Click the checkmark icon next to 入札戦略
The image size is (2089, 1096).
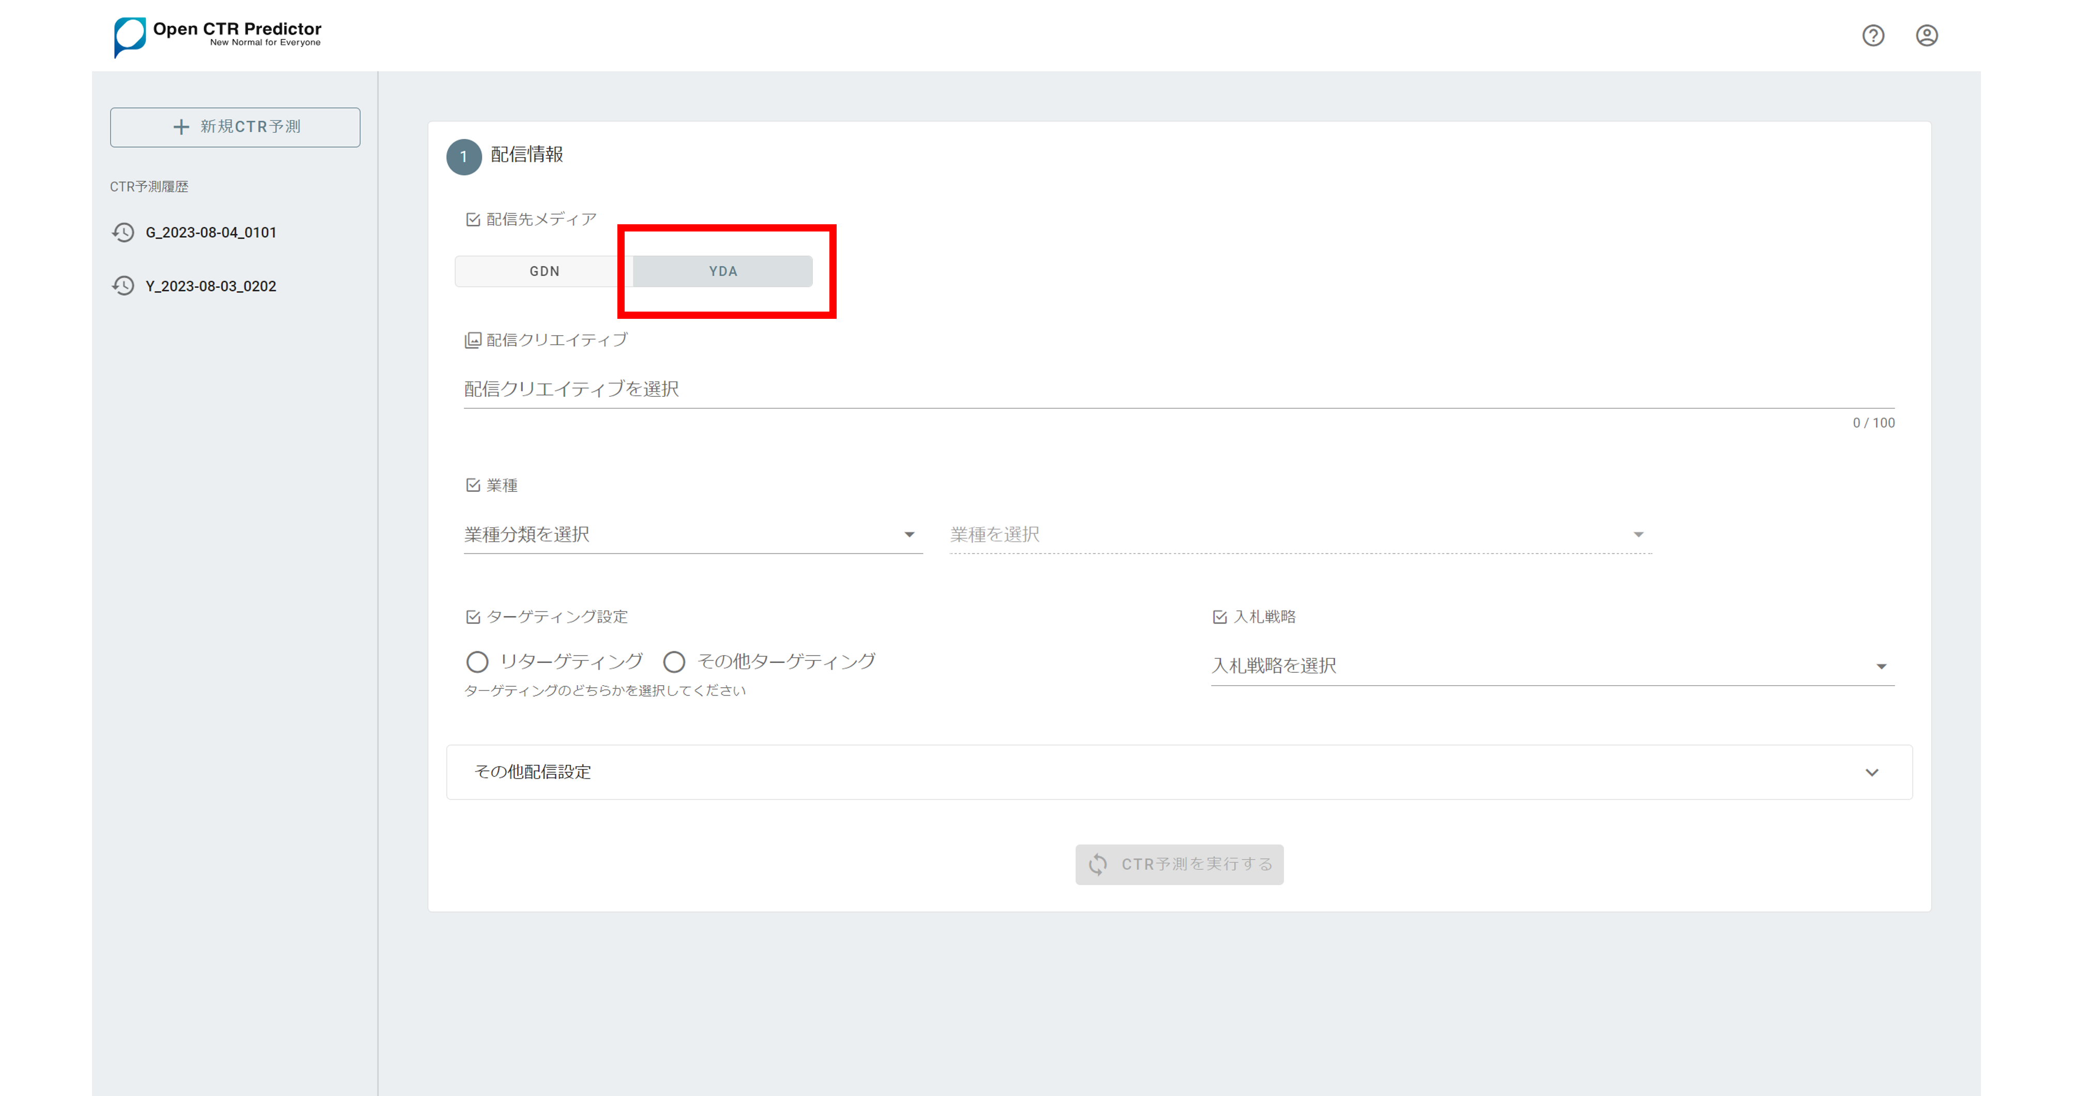click(x=1220, y=617)
